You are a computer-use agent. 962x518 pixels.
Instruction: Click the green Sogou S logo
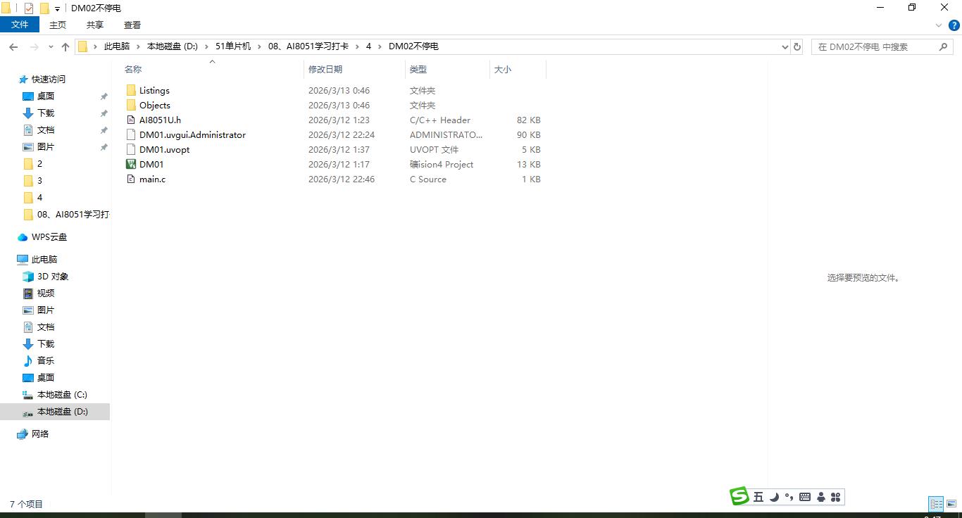click(x=739, y=496)
